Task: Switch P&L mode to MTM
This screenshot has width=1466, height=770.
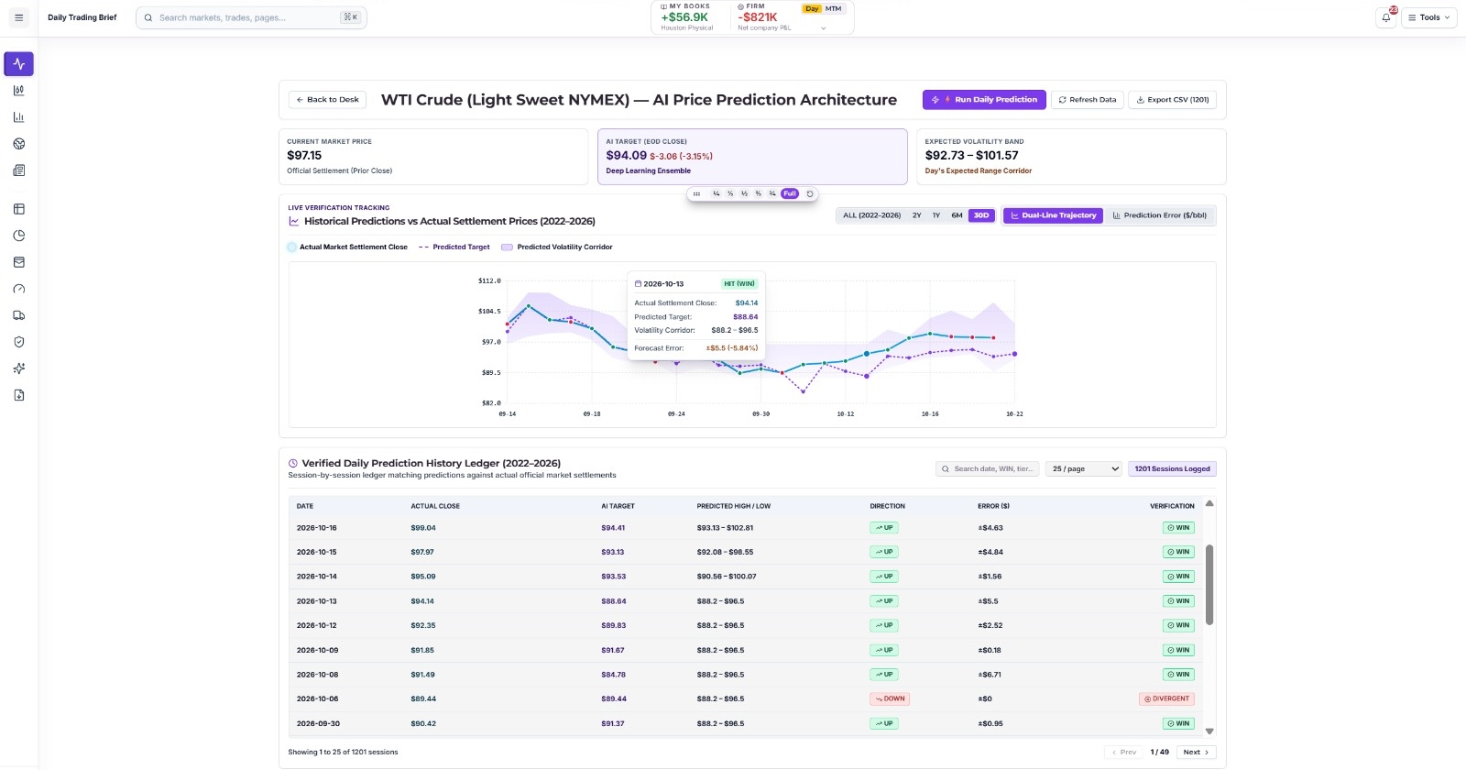Action: [x=834, y=9]
